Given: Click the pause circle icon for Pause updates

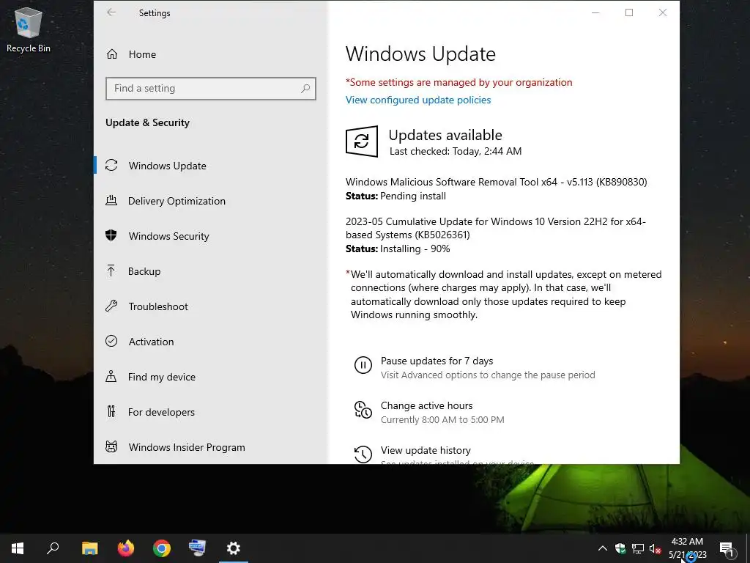Looking at the screenshot, I should pyautogui.click(x=363, y=365).
